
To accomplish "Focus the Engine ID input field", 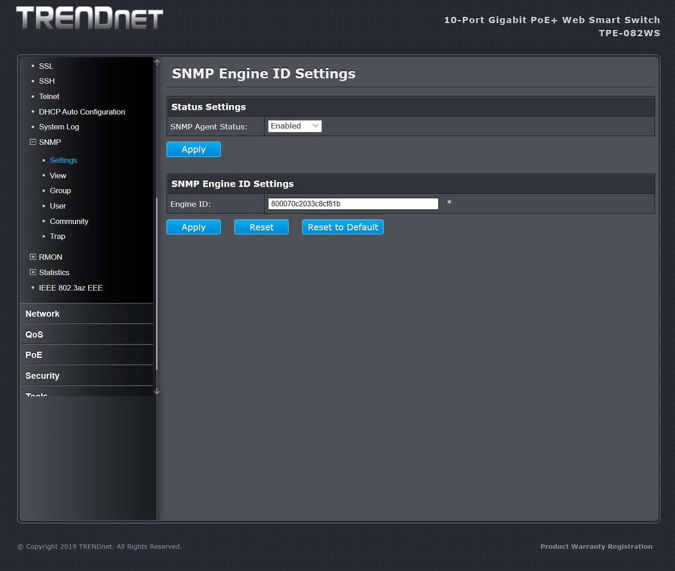I will [353, 204].
